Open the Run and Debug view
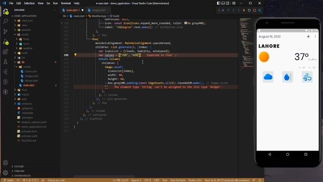 (6, 41)
